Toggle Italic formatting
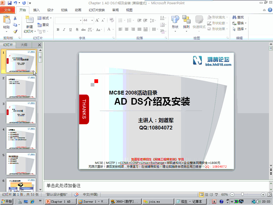Screen dimensions: 273x205 coord(64,30)
